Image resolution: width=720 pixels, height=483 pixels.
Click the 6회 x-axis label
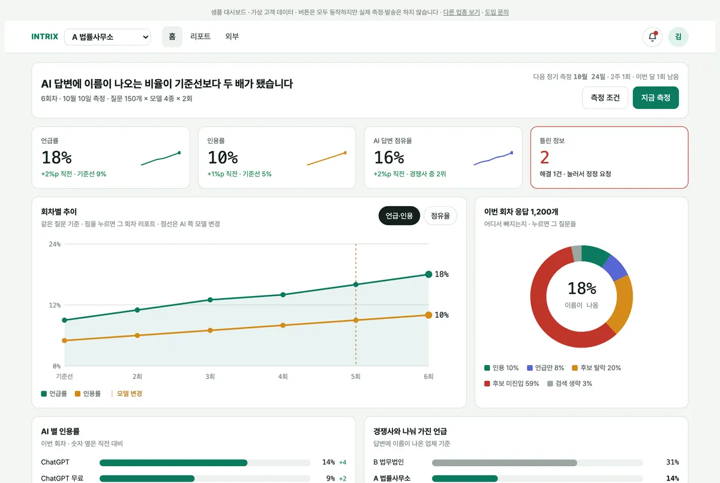coord(428,377)
